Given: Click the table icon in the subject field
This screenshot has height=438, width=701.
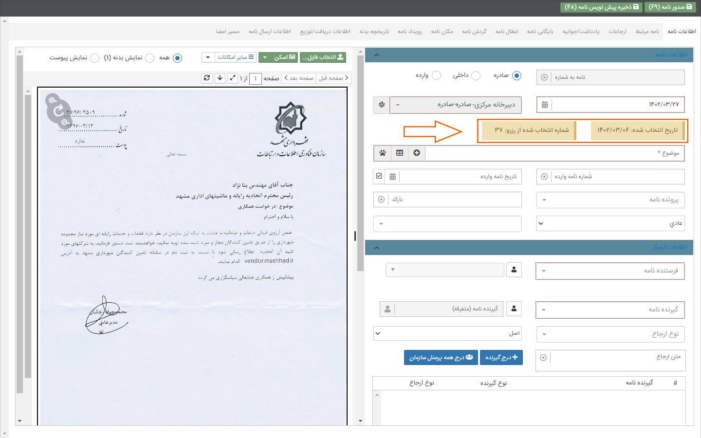Looking at the screenshot, I should coord(400,153).
